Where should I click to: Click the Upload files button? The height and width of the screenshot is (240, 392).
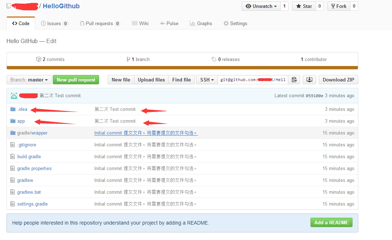(151, 80)
